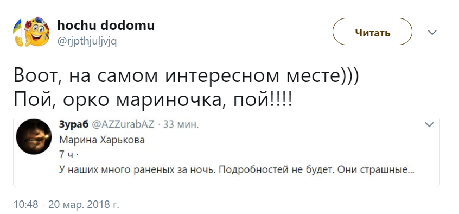Open the Зураб author name
The image size is (459, 214).
[x=74, y=124]
